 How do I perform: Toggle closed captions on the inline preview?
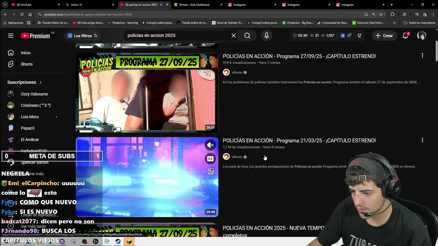coord(210,159)
